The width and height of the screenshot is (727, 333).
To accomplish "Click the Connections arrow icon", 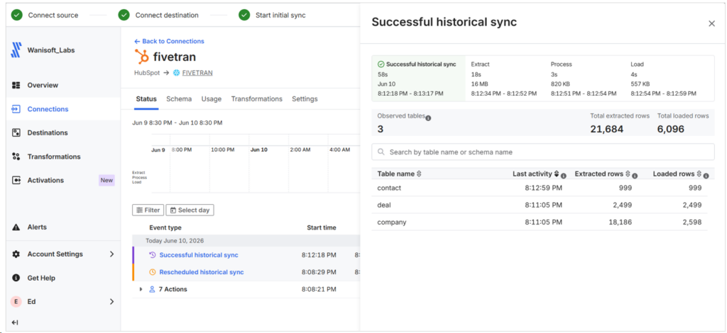I will (16, 109).
